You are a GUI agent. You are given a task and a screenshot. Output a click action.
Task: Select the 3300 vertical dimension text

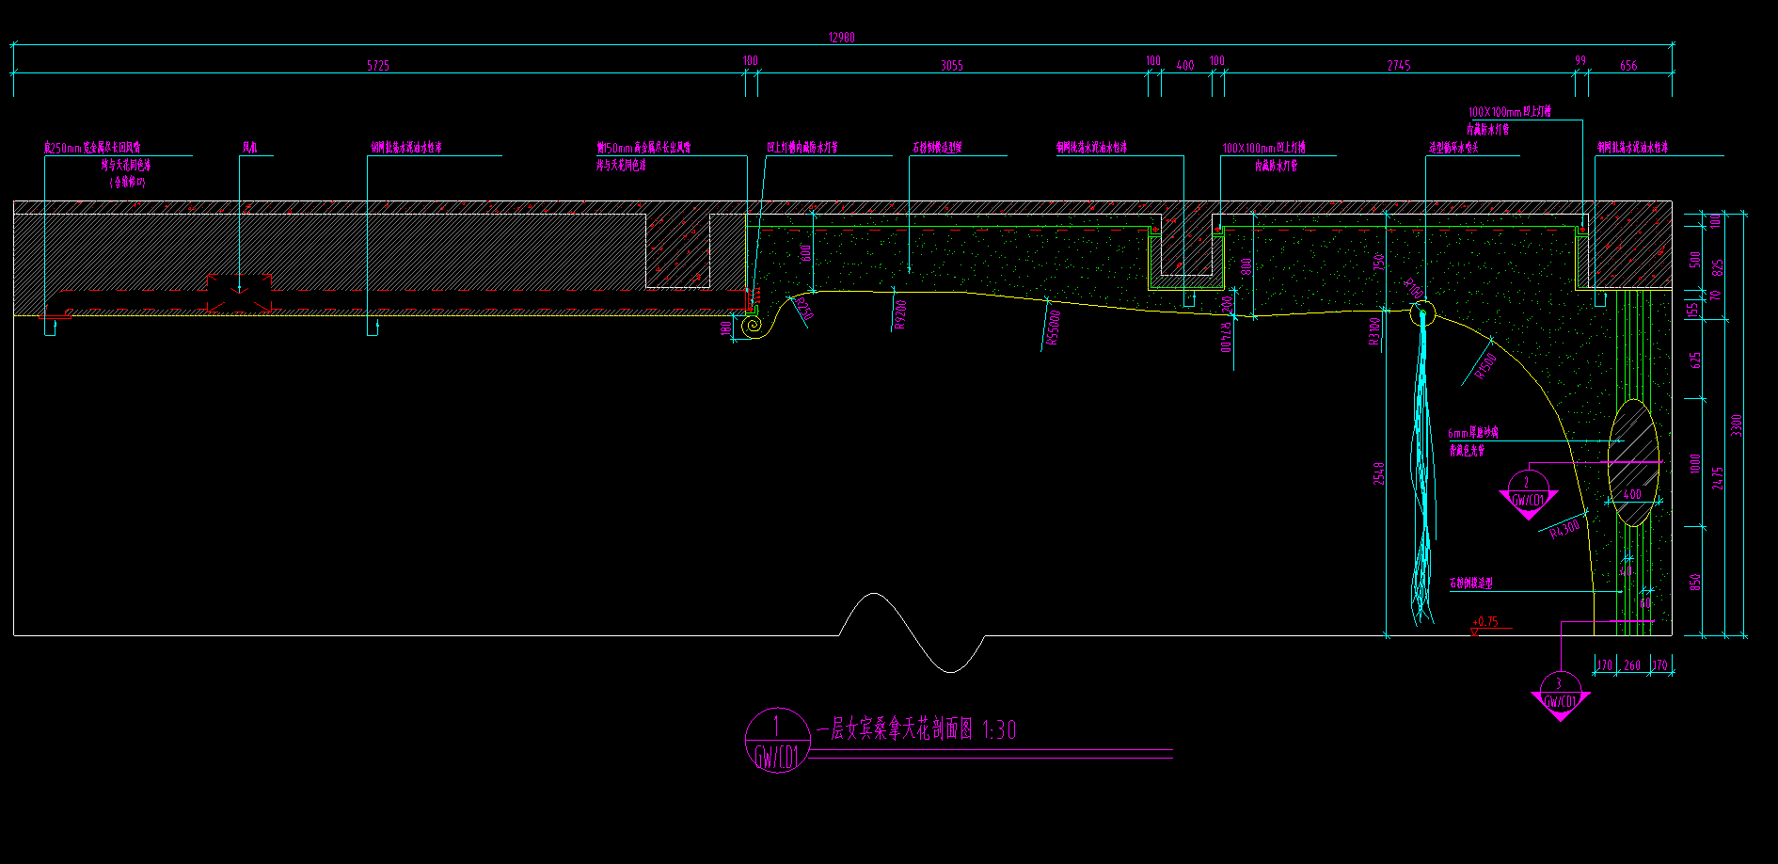coord(1737,425)
